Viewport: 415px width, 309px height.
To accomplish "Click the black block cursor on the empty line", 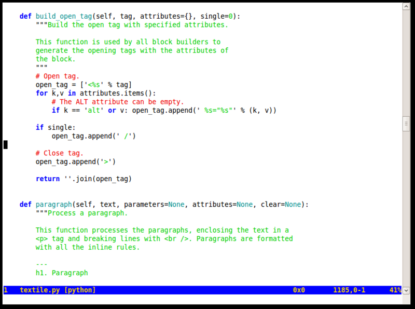I will [x=6, y=144].
